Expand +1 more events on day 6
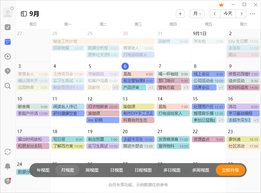 (151, 88)
